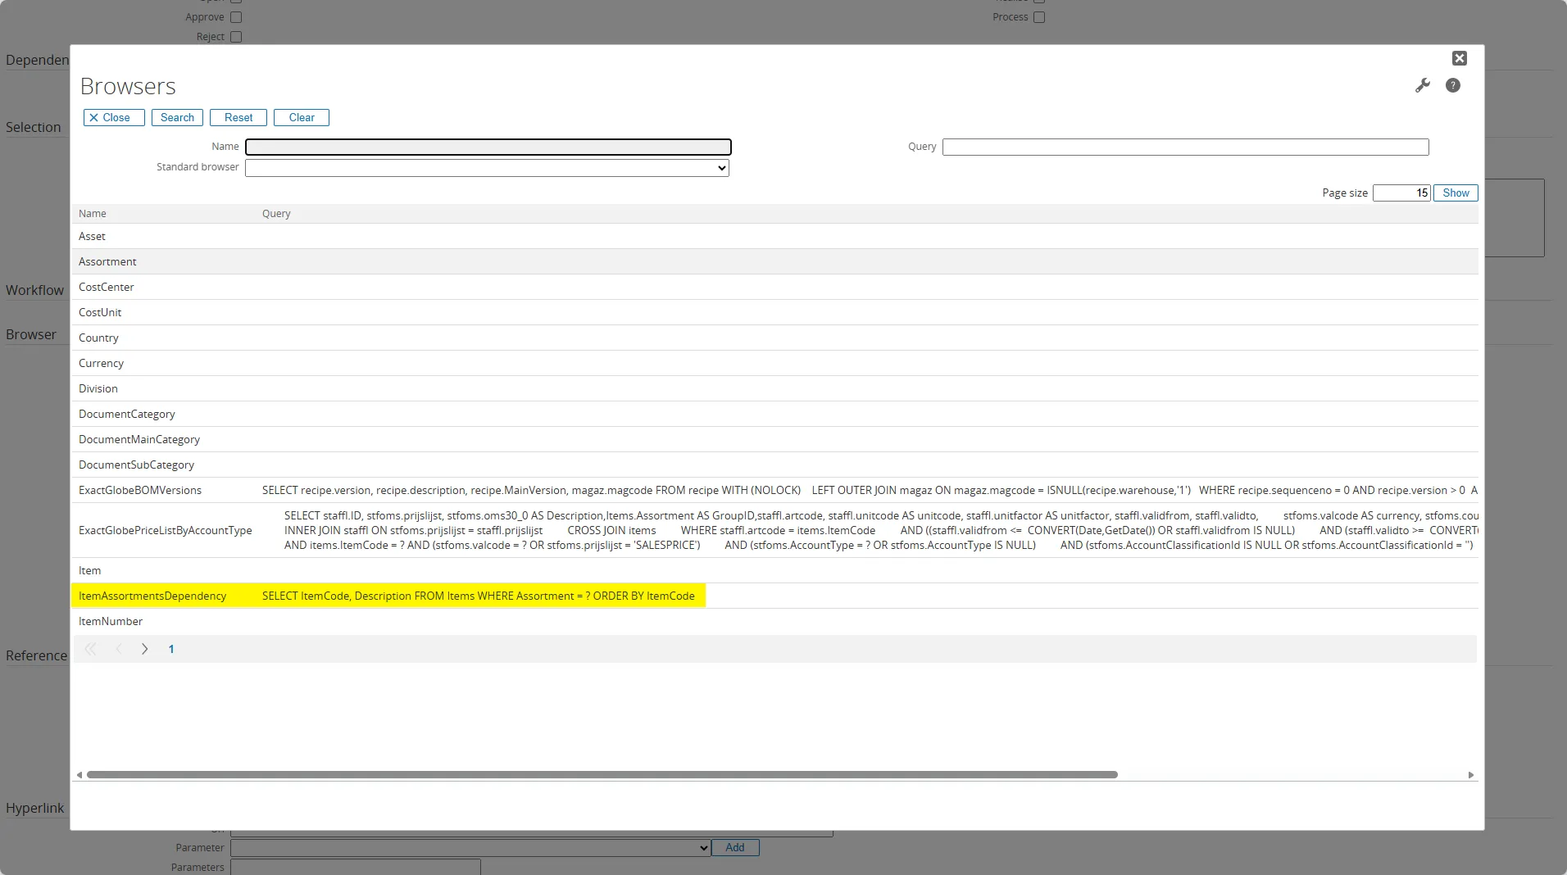1567x875 pixels.
Task: Toggle the Approve checkbox
Action: 236,17
